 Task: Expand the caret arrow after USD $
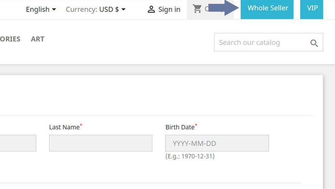124,9
